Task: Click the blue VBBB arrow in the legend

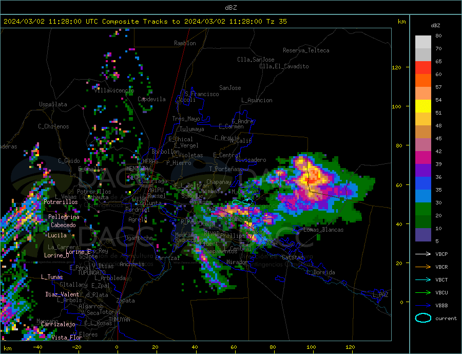Action: [x=423, y=305]
